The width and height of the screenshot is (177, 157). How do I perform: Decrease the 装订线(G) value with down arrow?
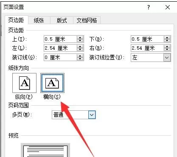[x=80, y=59]
